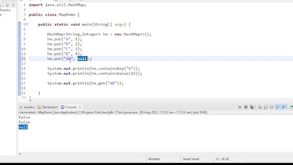Click line number 12 in the gutter
293x165 pixels.
pos(23,59)
